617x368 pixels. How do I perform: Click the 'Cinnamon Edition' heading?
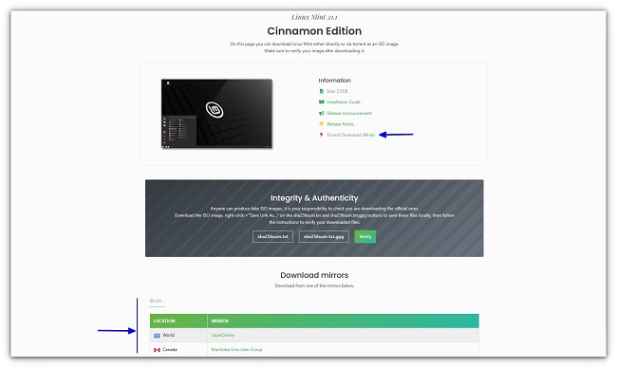tap(314, 31)
